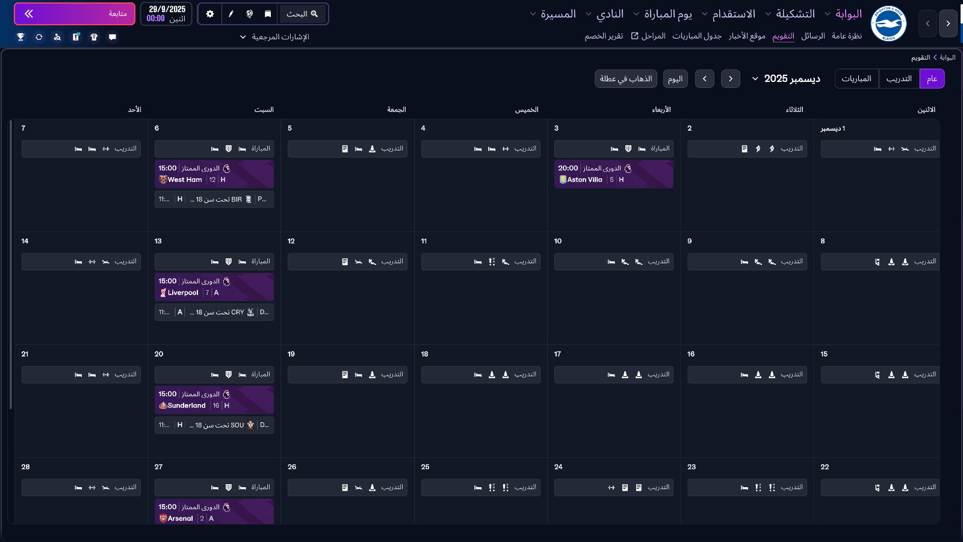Screen dimensions: 963x542
Task: Open the world globe icon
Action: [249, 13]
